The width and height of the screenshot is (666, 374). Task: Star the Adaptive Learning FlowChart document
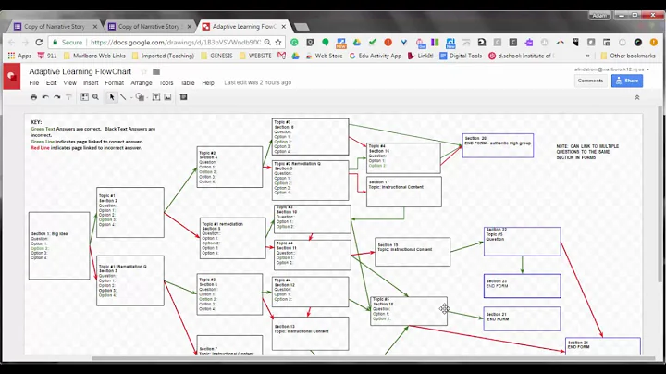tap(143, 72)
